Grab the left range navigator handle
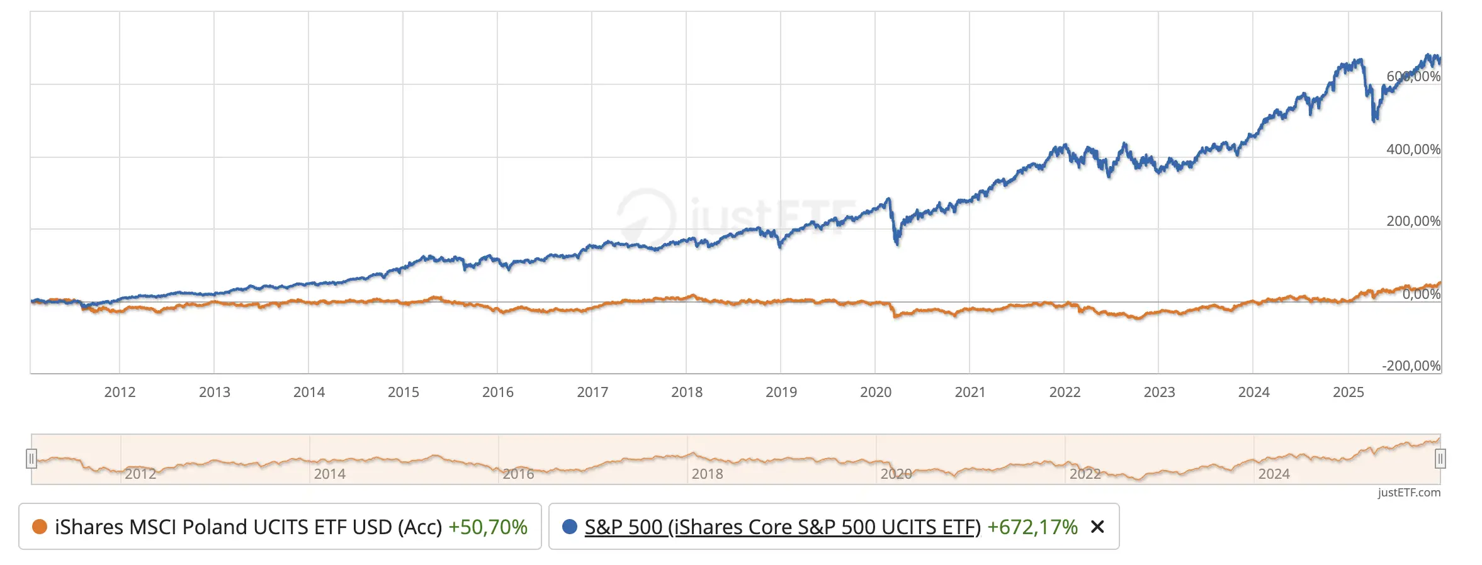 pos(31,459)
